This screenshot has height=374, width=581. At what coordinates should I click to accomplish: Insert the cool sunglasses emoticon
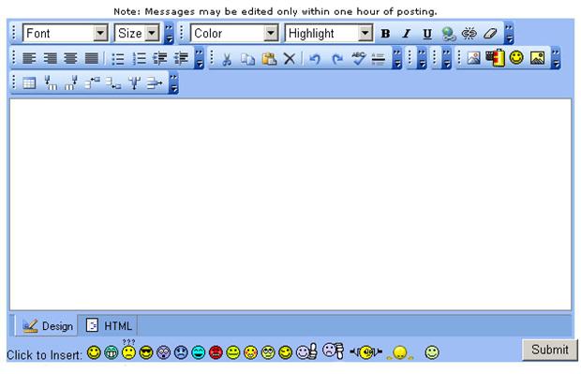[x=146, y=352]
